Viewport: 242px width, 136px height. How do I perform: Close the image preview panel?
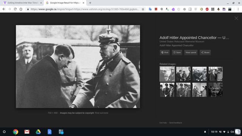click(x=236, y=19)
